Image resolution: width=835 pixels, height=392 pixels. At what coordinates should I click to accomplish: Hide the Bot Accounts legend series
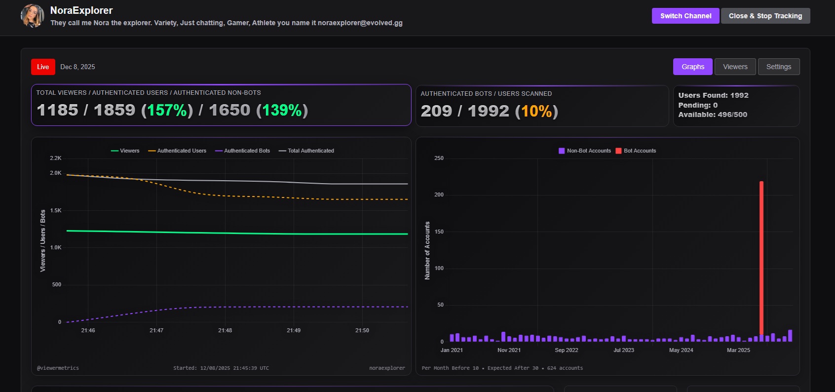[x=636, y=151]
